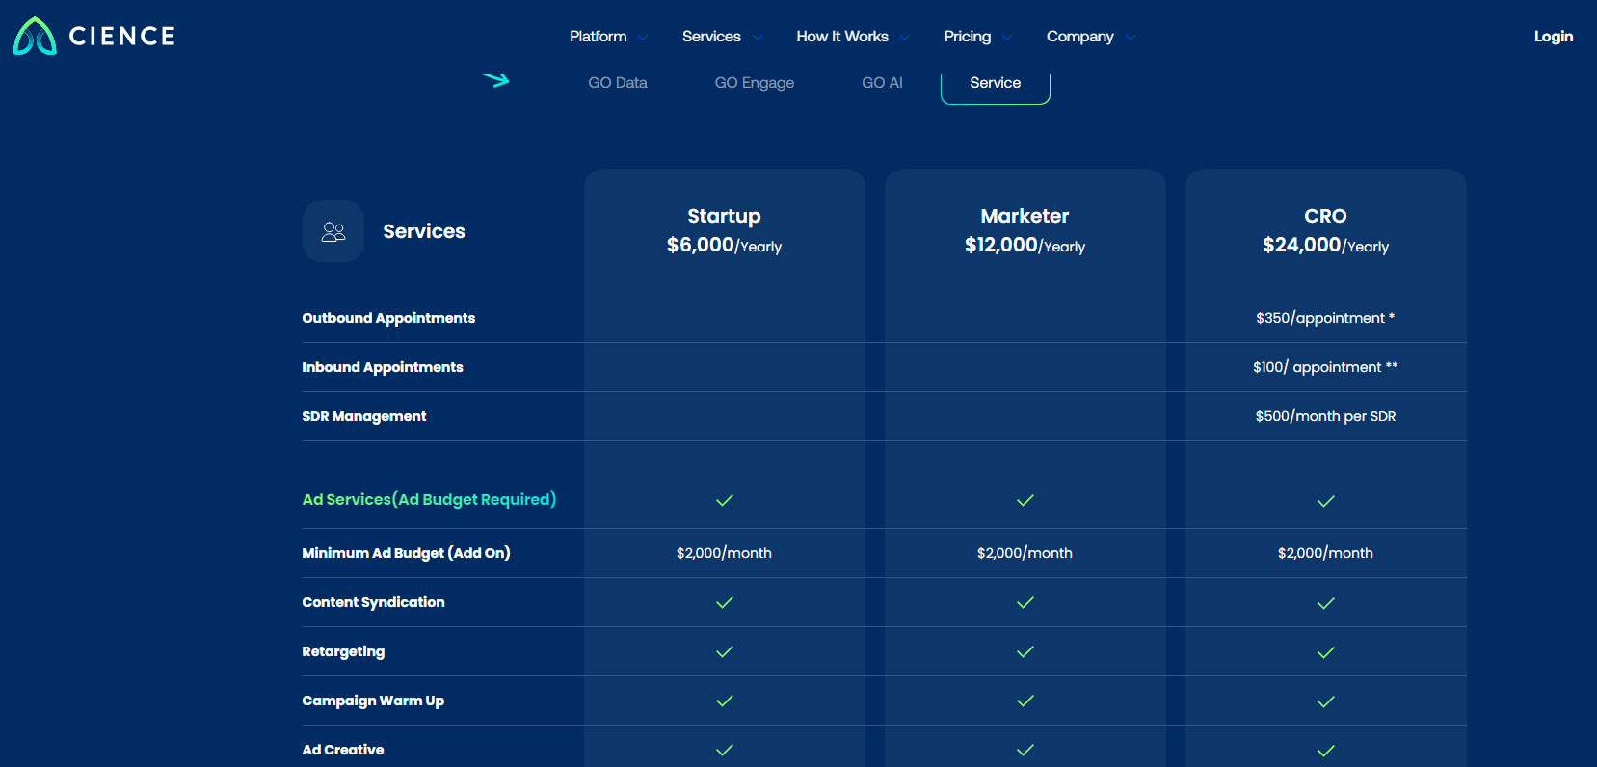Open the Pricing menu item
This screenshot has height=767, width=1597.
click(x=968, y=37)
